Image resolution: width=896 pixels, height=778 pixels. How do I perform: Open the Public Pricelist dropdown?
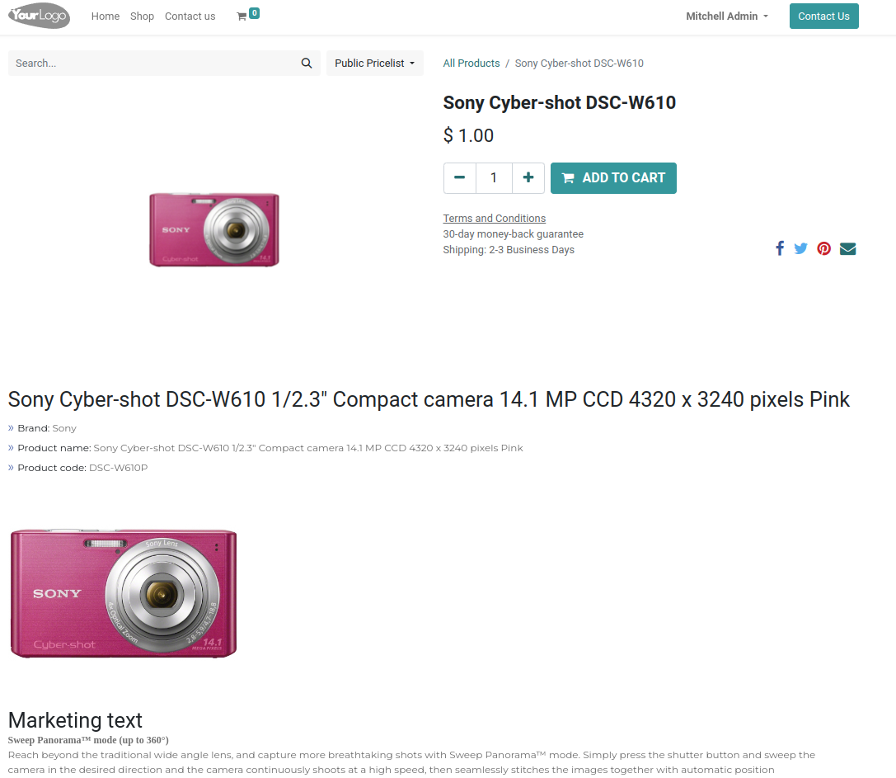(374, 64)
